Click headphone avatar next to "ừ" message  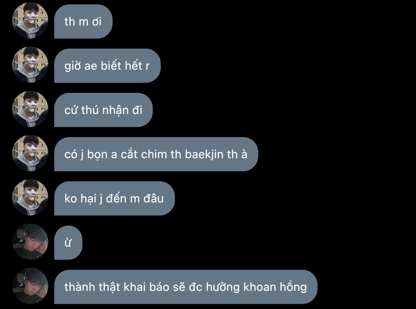pyautogui.click(x=30, y=242)
